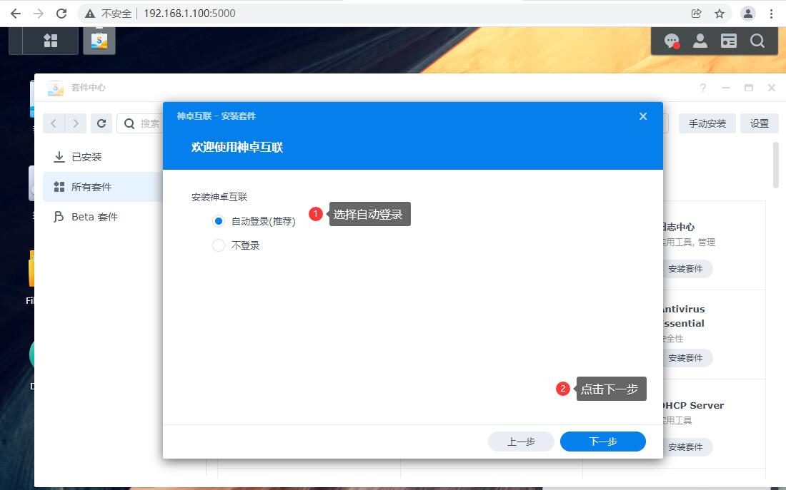Go forward in Package Center navigation
The height and width of the screenshot is (490, 786).
pyautogui.click(x=76, y=123)
